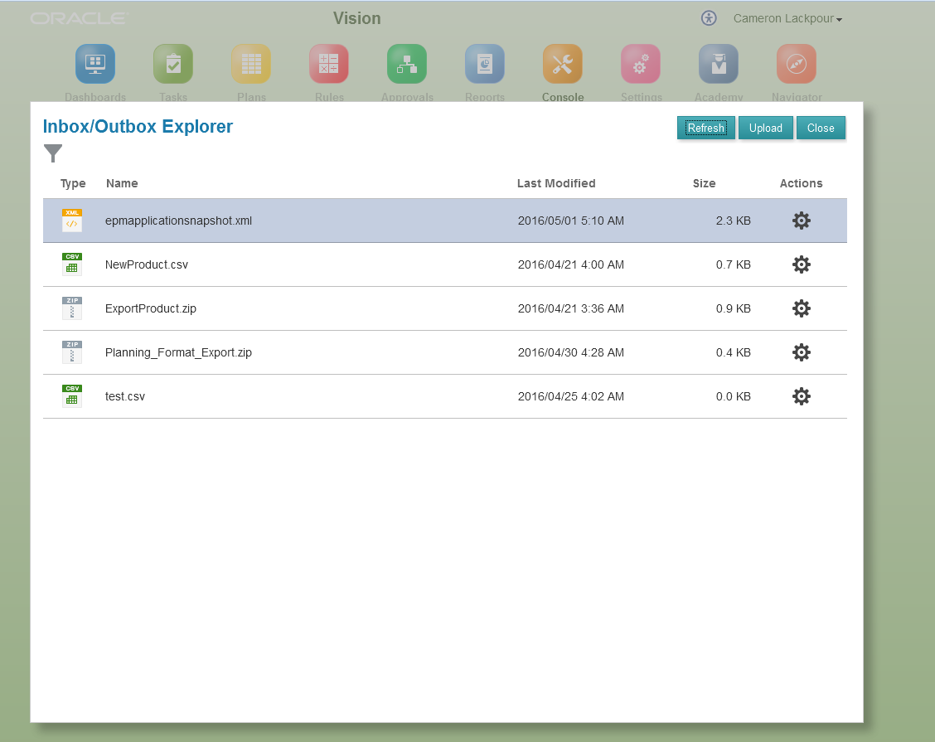The height and width of the screenshot is (742, 935).
Task: Click the XML file type icon
Action: [x=72, y=220]
